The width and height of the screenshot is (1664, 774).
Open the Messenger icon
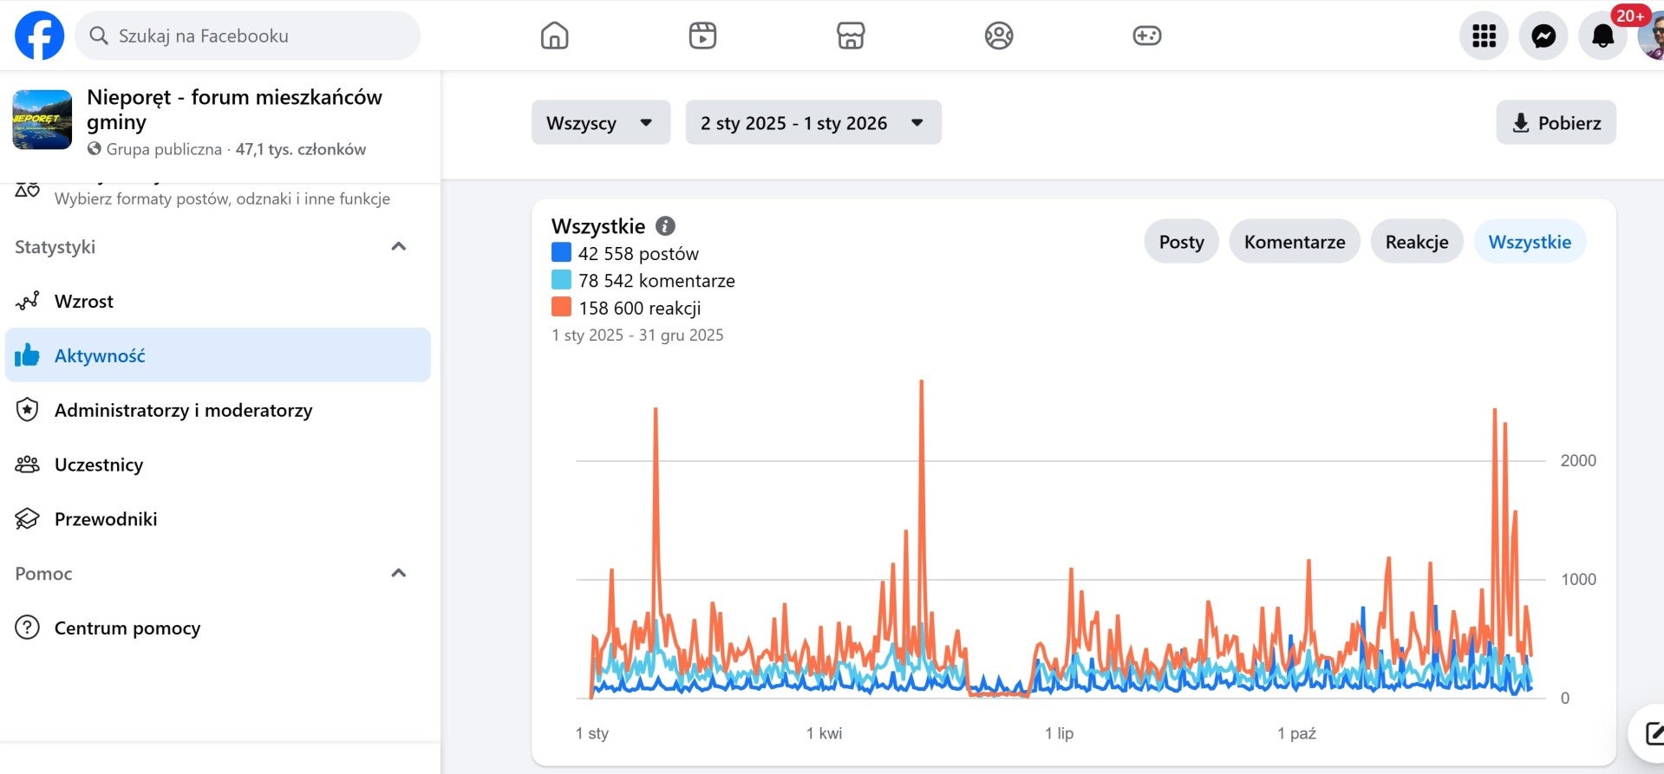1543,36
